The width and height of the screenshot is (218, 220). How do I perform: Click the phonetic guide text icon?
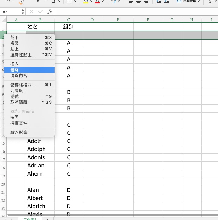pos(114,2)
